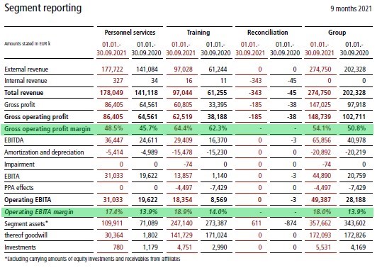Select Training EBITDA value 29,409
Image resolution: width=382 pixels, height=268 pixels.
(x=183, y=140)
